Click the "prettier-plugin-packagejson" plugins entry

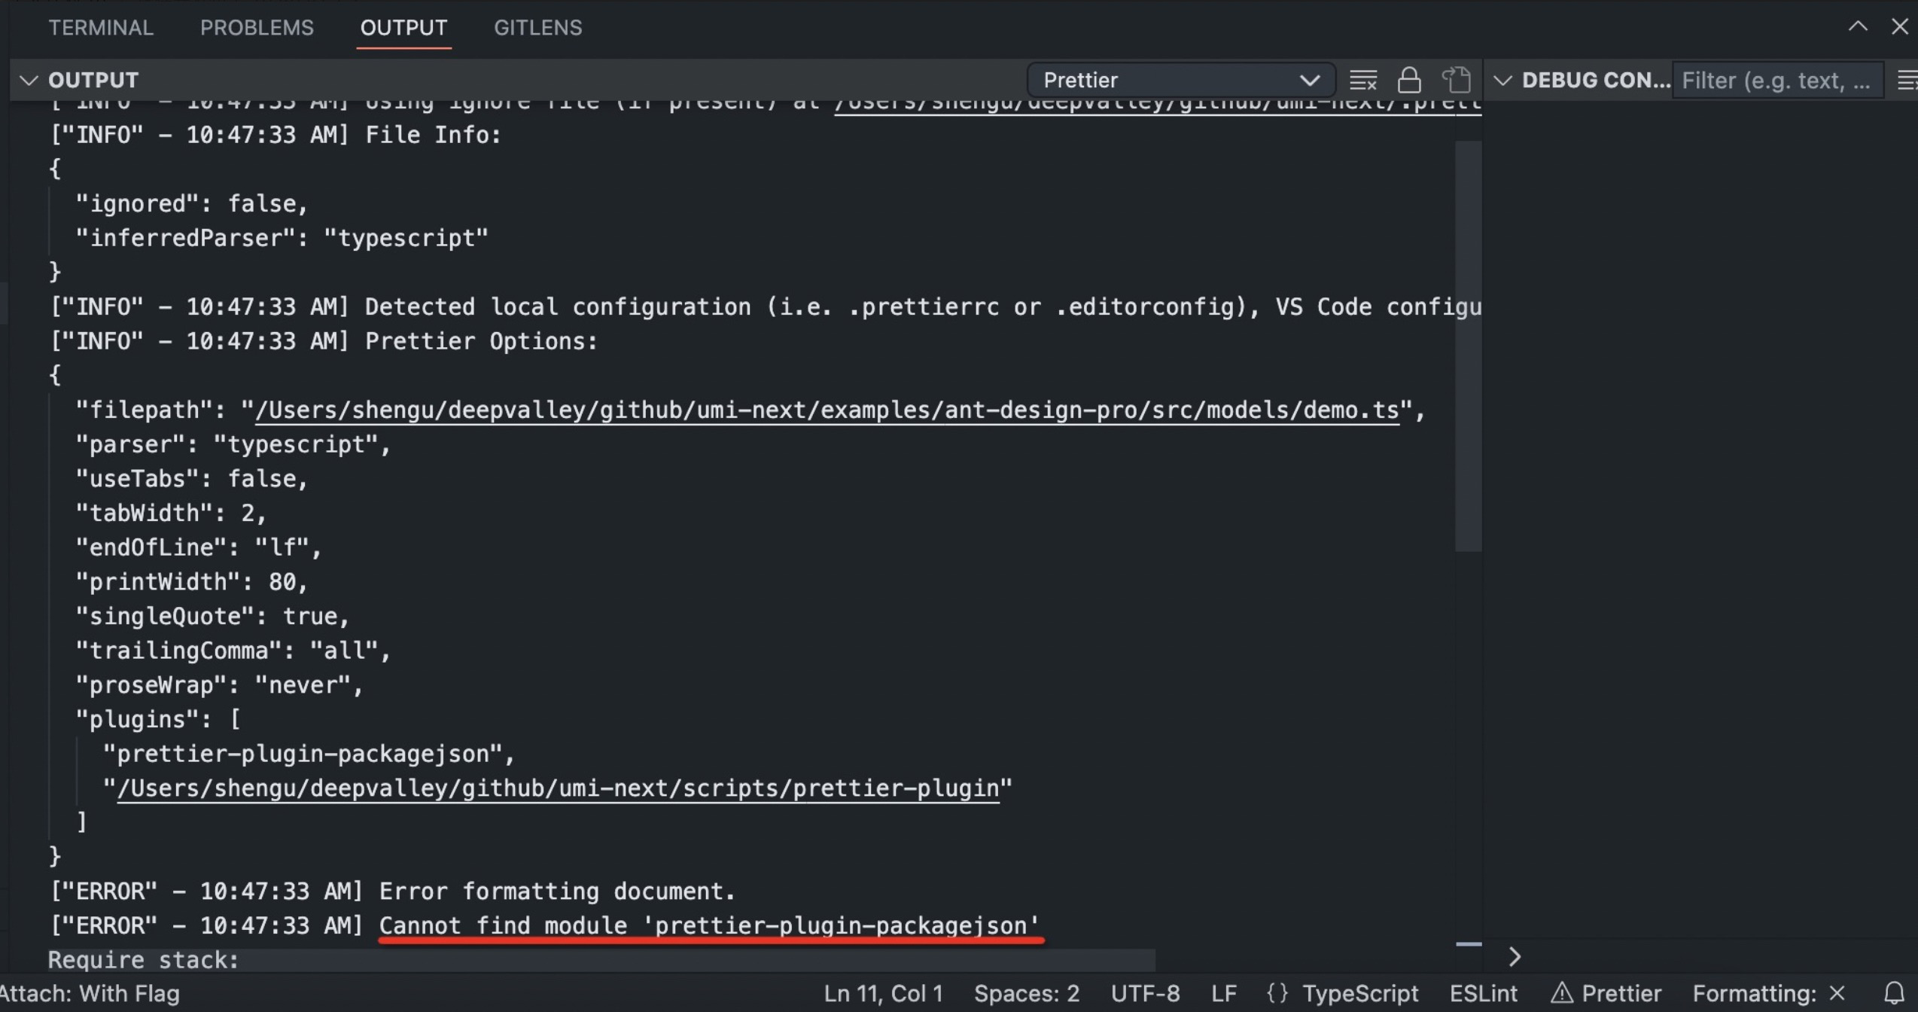point(309,754)
